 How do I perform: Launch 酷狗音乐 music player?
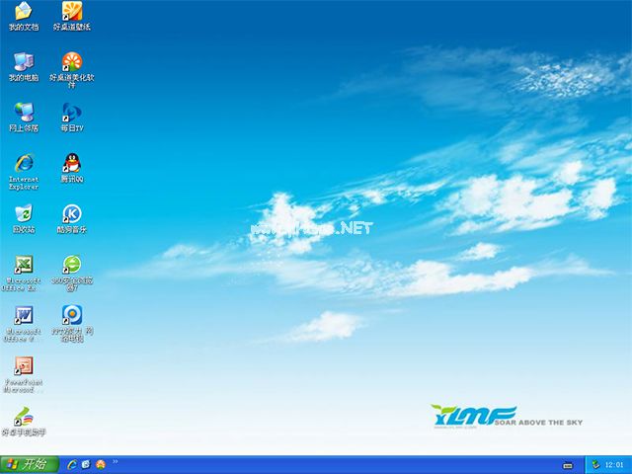[x=71, y=214]
